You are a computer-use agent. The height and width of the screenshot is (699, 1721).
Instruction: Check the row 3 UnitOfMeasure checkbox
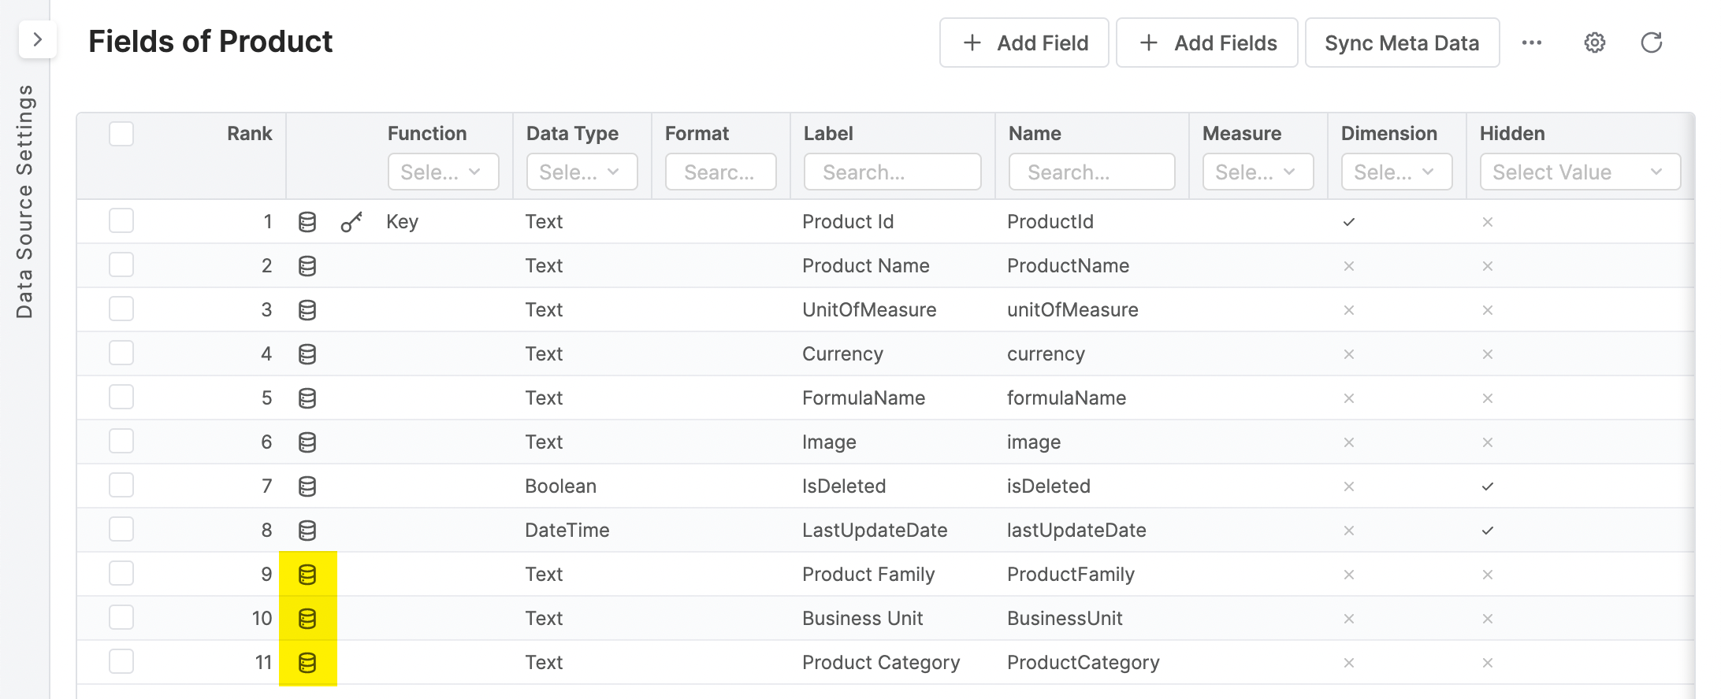(x=121, y=309)
